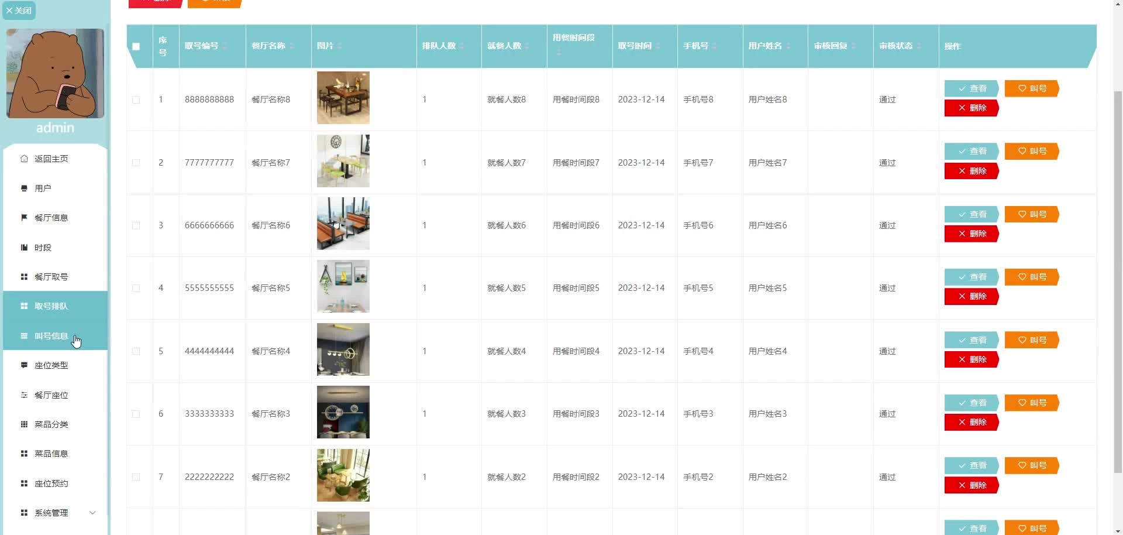Delete the 餐厅名称4 record
The height and width of the screenshot is (535, 1123).
click(x=972, y=359)
